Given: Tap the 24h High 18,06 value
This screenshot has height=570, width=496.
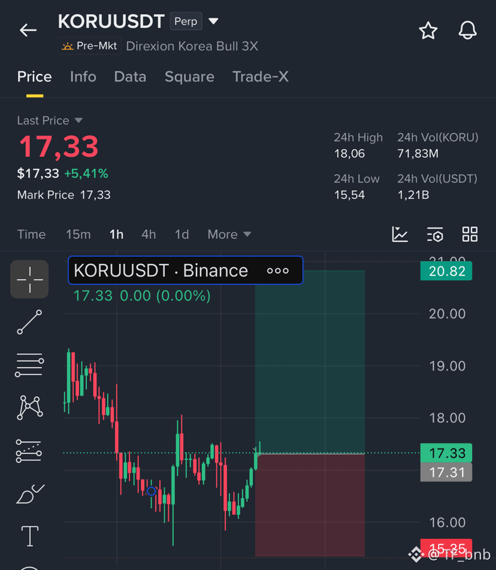Looking at the screenshot, I should 349,153.
